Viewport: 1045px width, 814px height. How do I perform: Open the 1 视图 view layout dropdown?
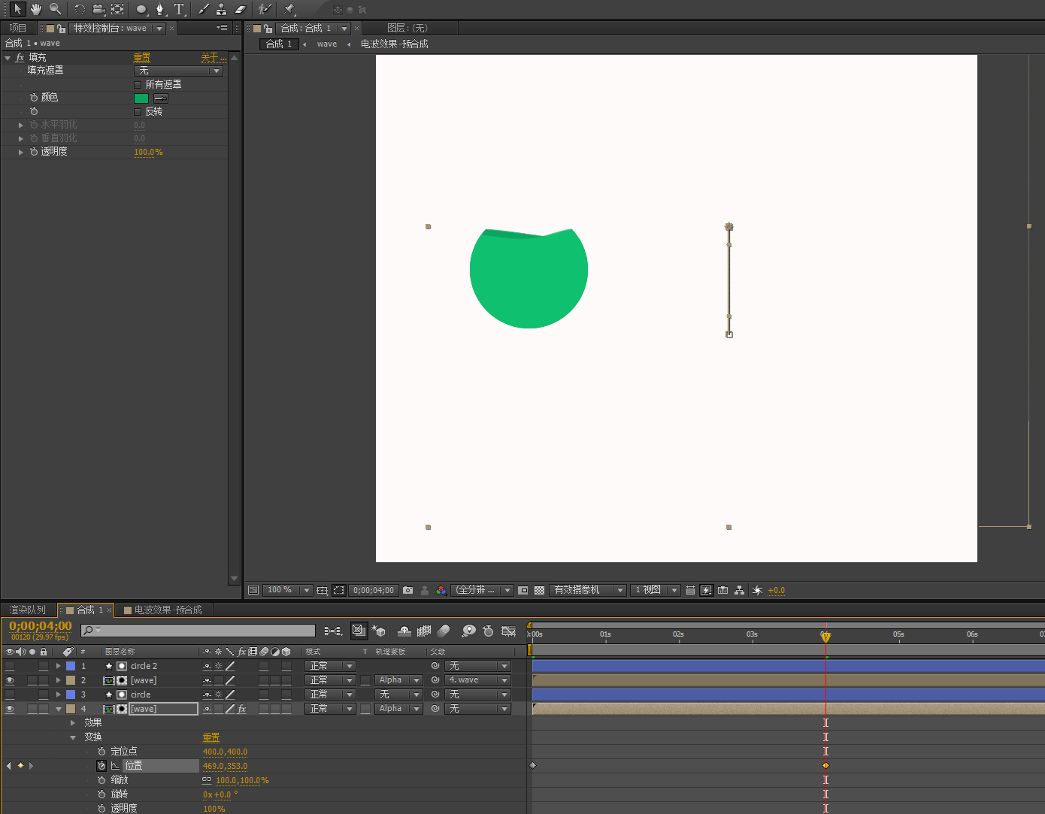click(x=655, y=591)
